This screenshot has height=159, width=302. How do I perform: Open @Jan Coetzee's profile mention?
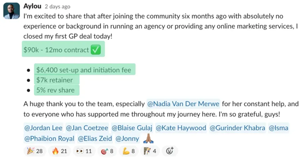coord(87,128)
